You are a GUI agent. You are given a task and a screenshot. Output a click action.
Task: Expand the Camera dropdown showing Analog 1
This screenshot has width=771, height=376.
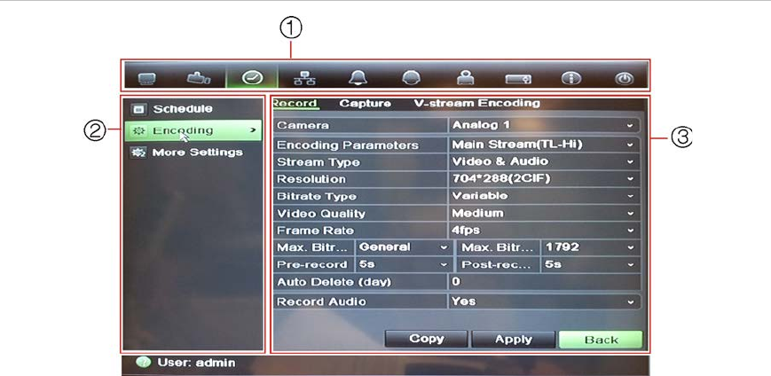pos(544,125)
